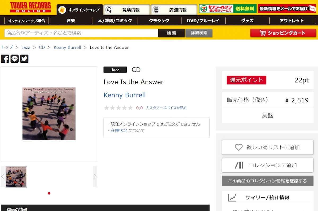The height and width of the screenshot is (211, 318).
Task: Focus the product name search field
Action: click(81, 33)
